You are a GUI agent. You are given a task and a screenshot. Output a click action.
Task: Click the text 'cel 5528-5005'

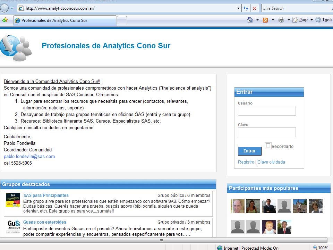pos(18,163)
